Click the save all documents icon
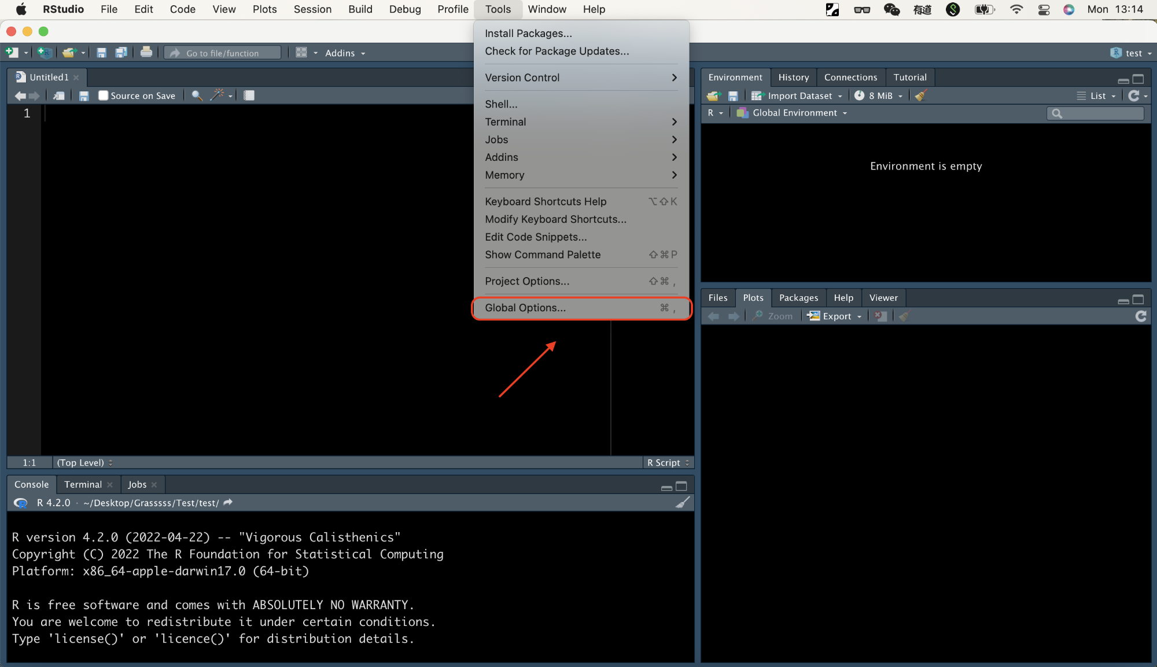 click(121, 53)
